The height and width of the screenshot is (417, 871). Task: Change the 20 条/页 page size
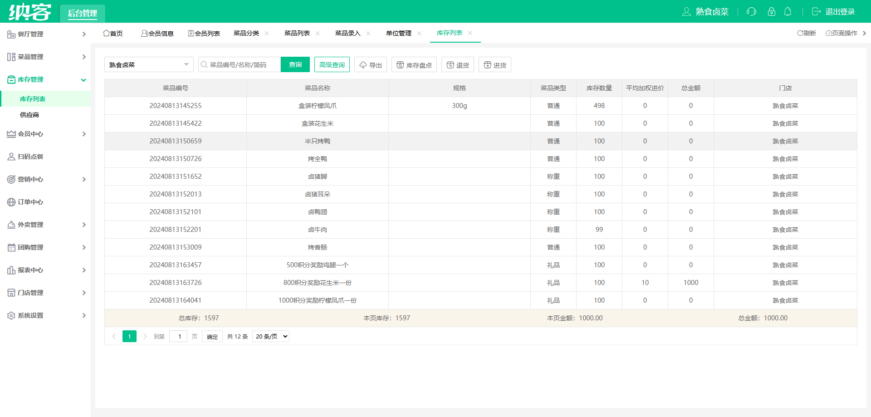coord(271,336)
